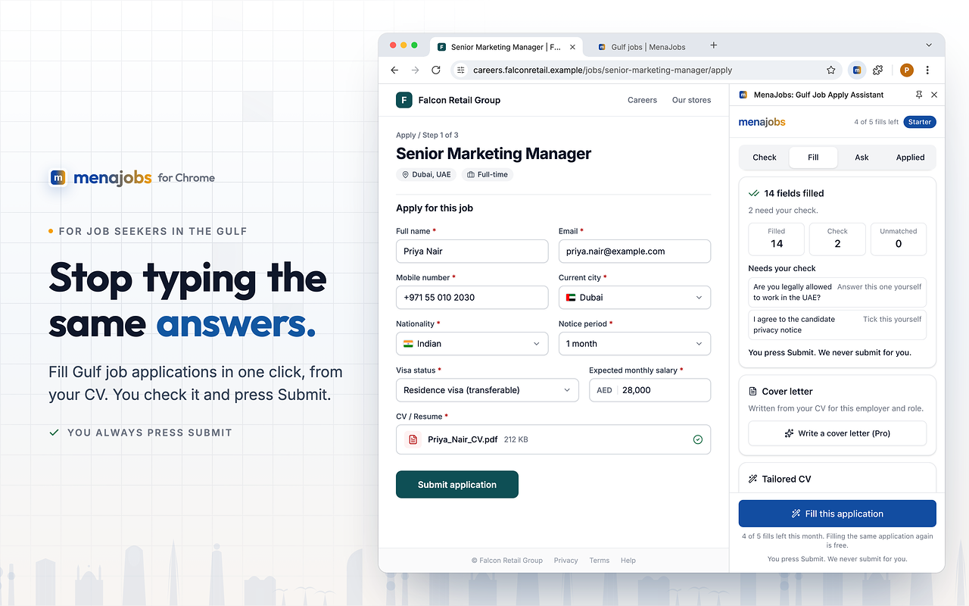Click the Email input field
The width and height of the screenshot is (969, 606).
pos(634,251)
